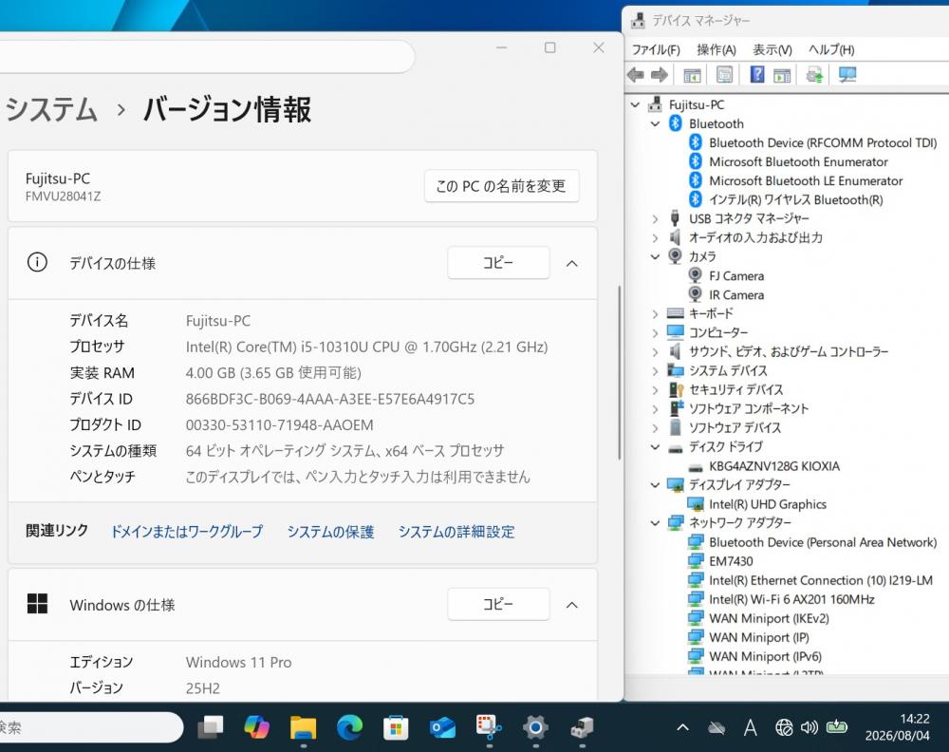Screen dimensions: 949x752
Task: Select Microsoft Bluetooth LE Enumerator device
Action: [806, 181]
